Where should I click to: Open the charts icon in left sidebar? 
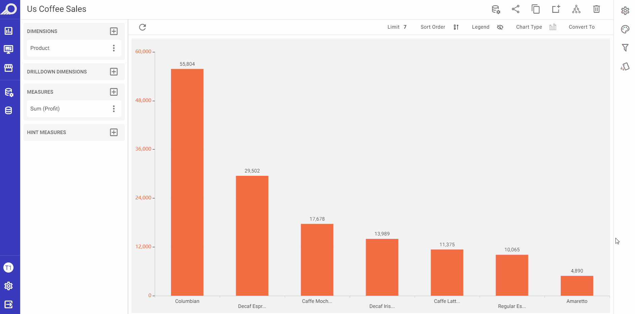point(8,31)
